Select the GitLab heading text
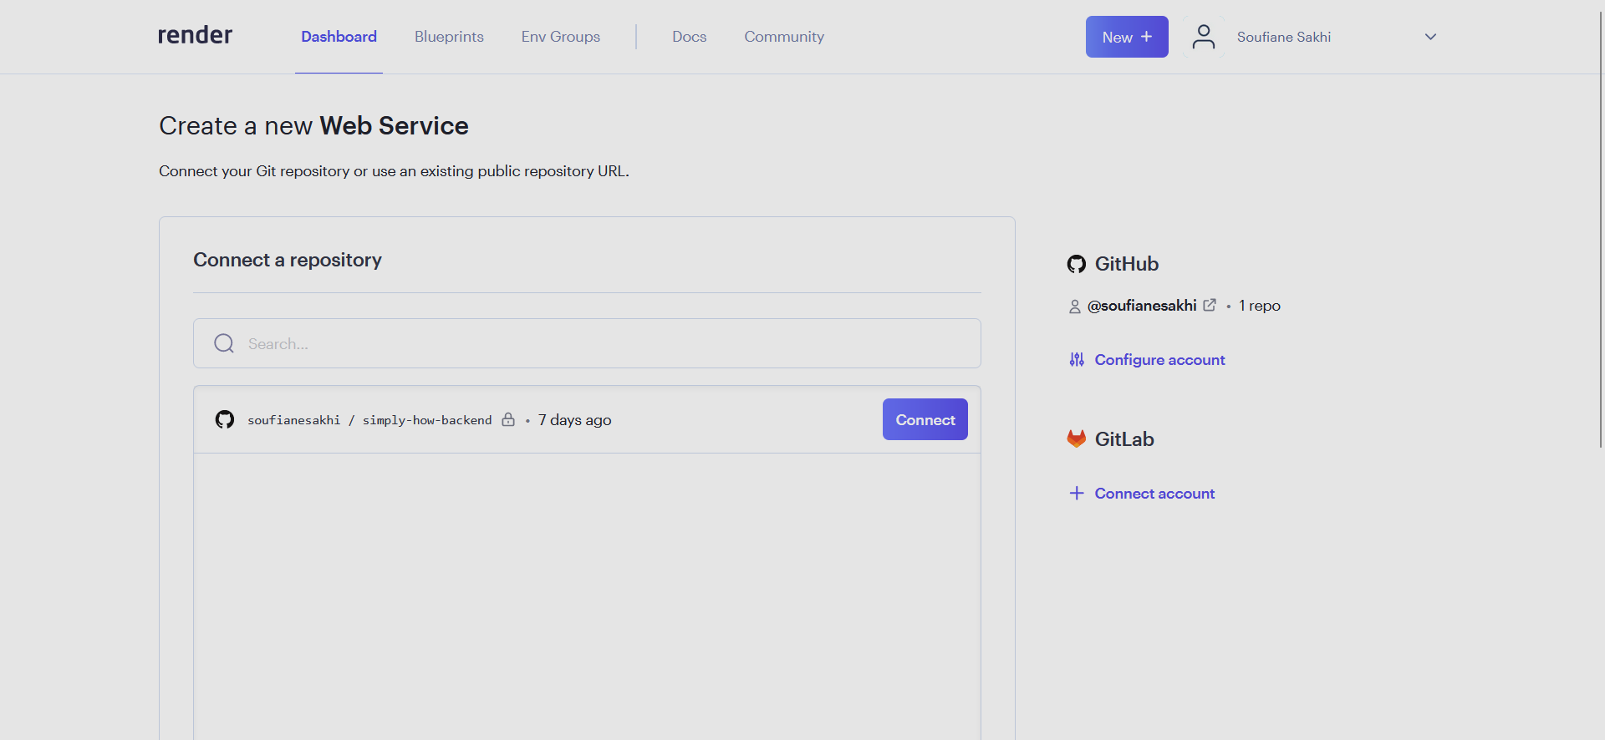Image resolution: width=1605 pixels, height=740 pixels. [x=1124, y=439]
